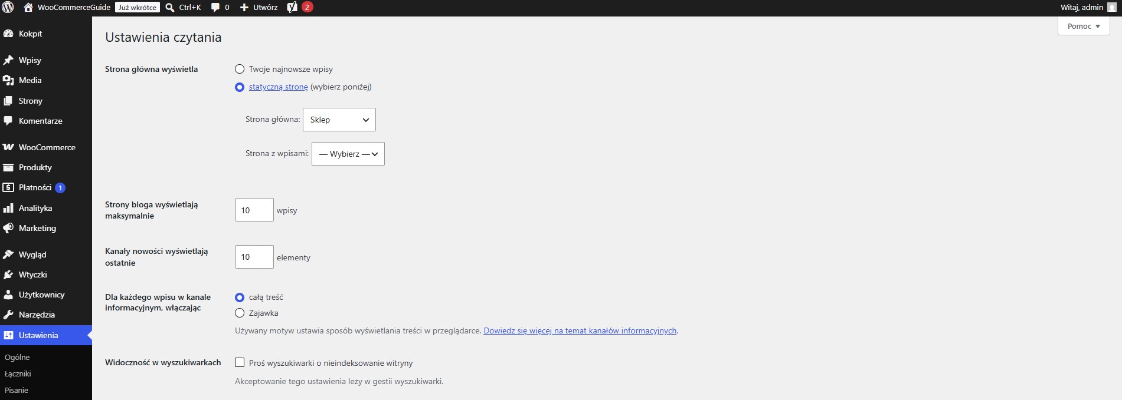Click the Użytkownicy person icon

(x=8, y=295)
